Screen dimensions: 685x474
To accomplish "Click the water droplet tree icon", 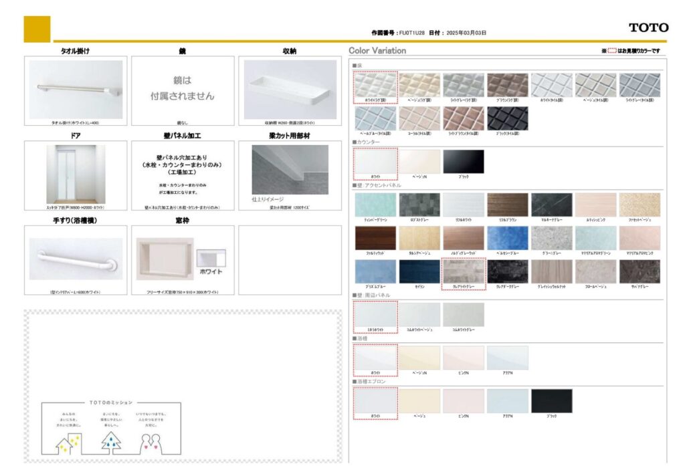I will tap(111, 442).
